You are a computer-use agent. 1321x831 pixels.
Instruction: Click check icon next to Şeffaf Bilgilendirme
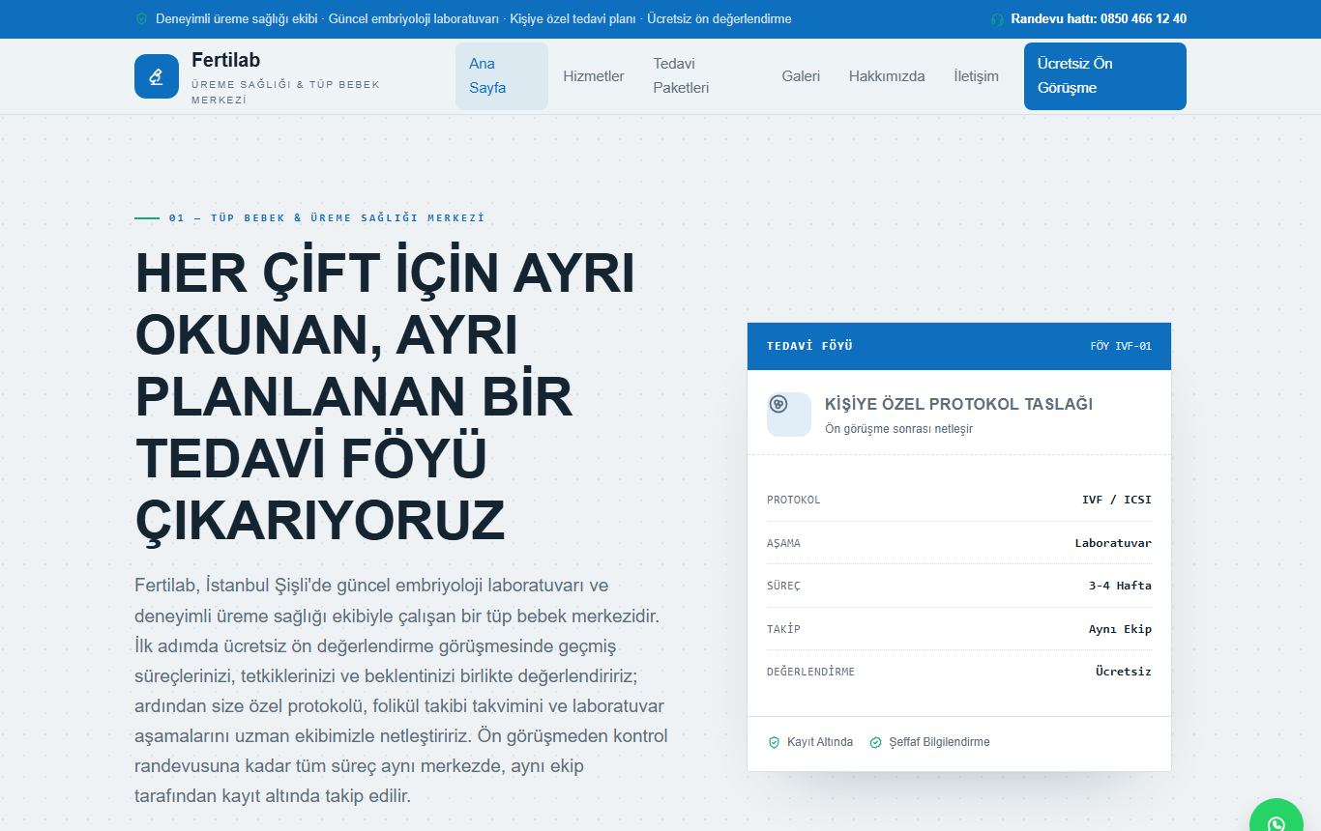click(876, 742)
